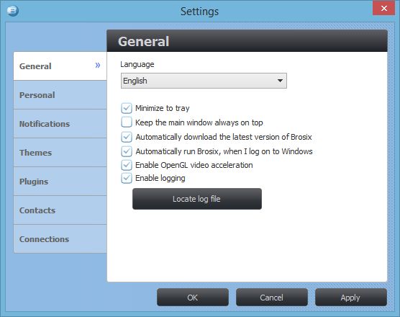Click the Brosix logo icon in title bar

(13, 11)
